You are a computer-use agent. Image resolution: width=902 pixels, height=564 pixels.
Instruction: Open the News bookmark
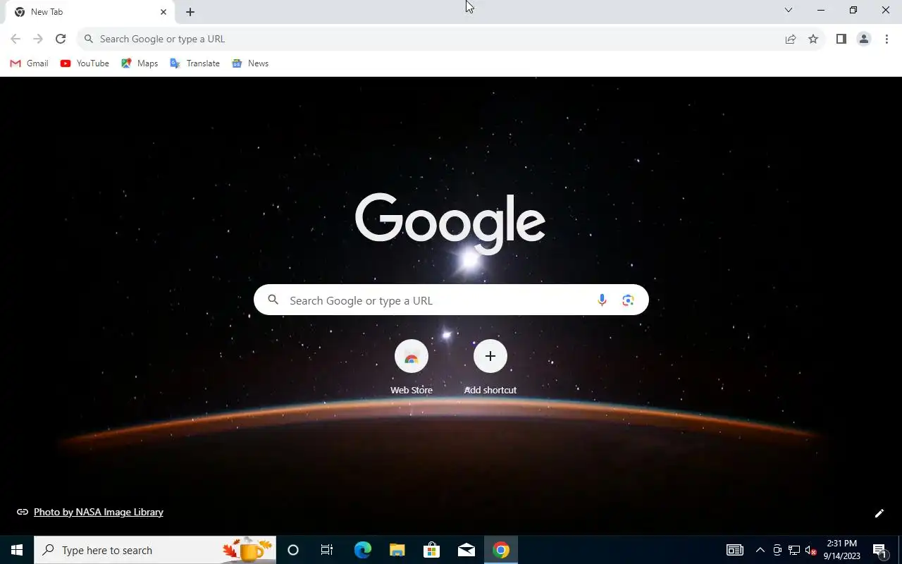pos(250,63)
